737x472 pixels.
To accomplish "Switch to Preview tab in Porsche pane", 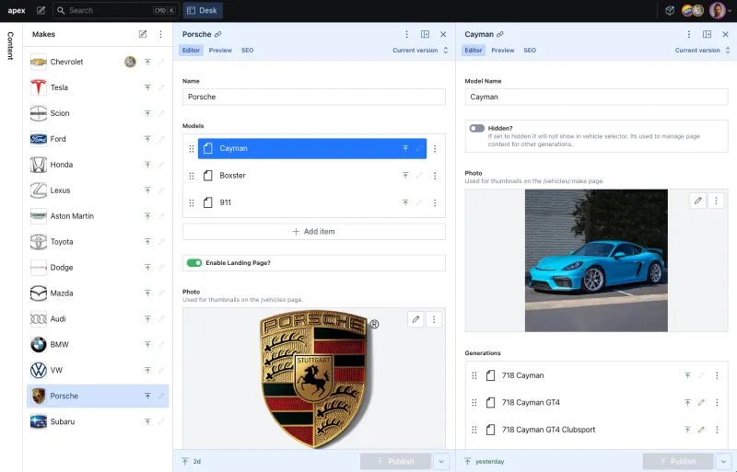I will 220,51.
